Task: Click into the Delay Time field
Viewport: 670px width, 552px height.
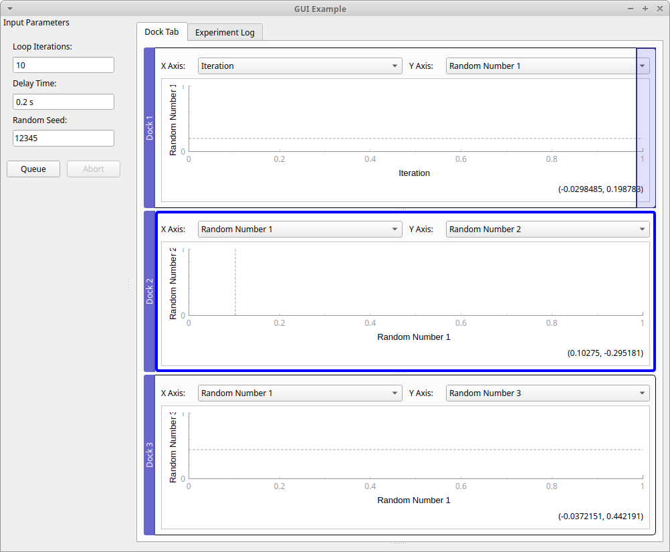Action: coord(64,102)
